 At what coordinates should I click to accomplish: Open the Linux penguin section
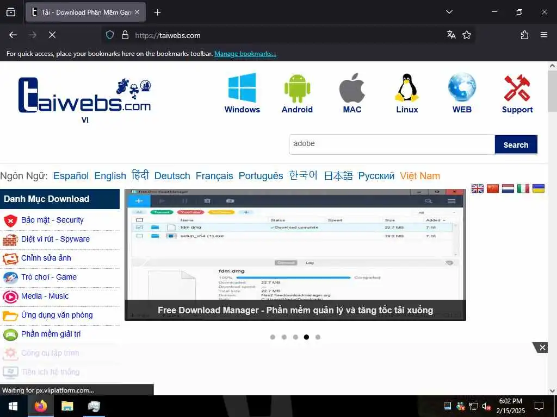(x=407, y=89)
